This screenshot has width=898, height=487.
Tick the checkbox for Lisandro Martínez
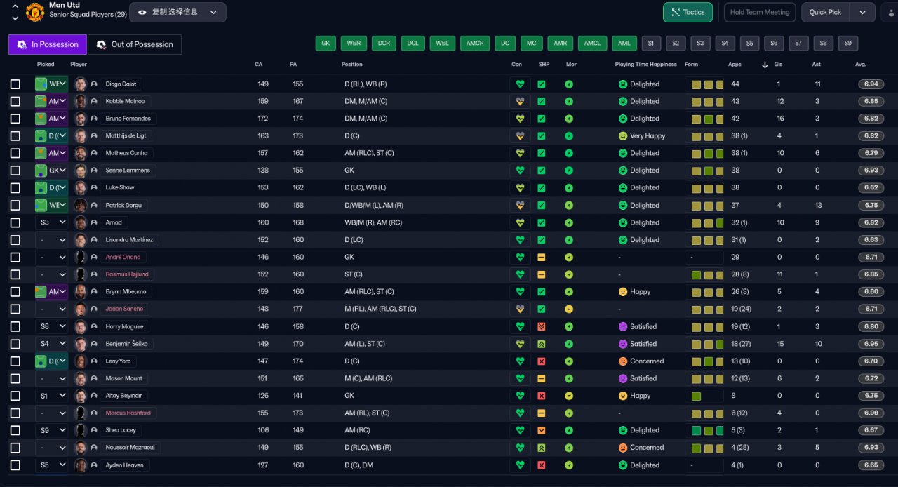(15, 240)
